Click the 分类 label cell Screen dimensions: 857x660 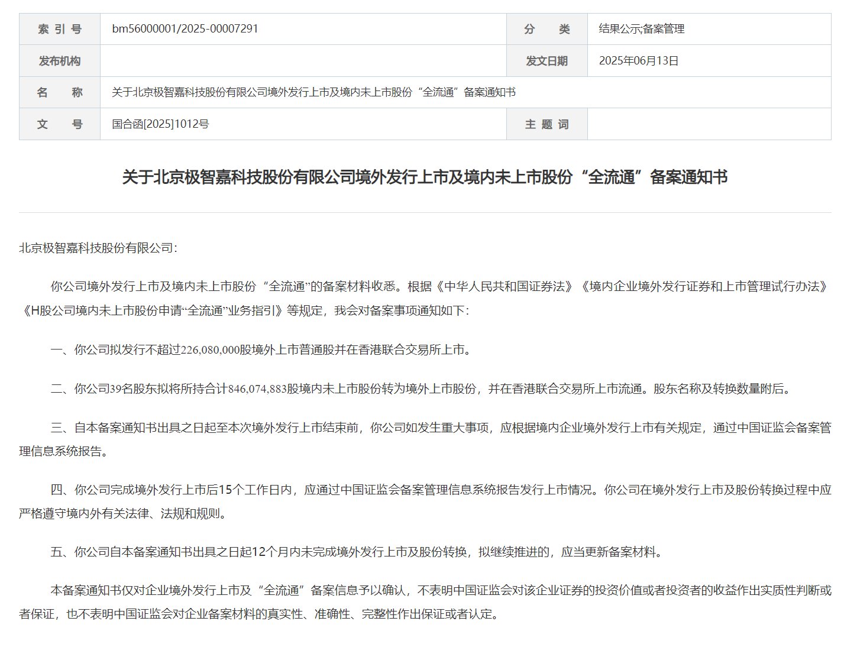pos(547,29)
